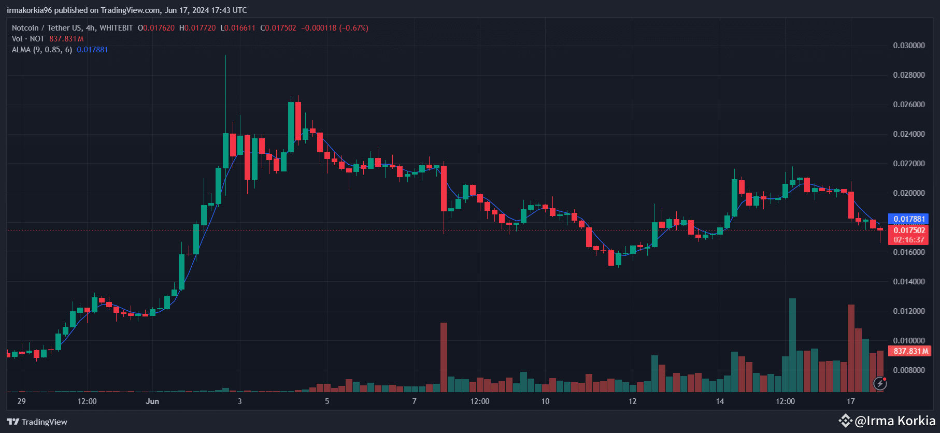This screenshot has height=433, width=940.
Task: Click the 0.030000 price scale label
Action: (909, 46)
